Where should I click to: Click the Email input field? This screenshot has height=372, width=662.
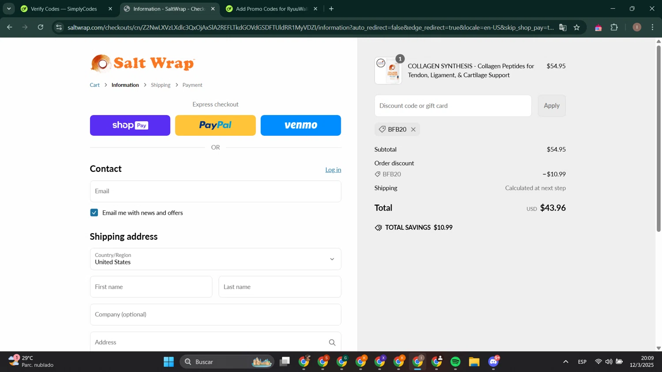point(215,191)
